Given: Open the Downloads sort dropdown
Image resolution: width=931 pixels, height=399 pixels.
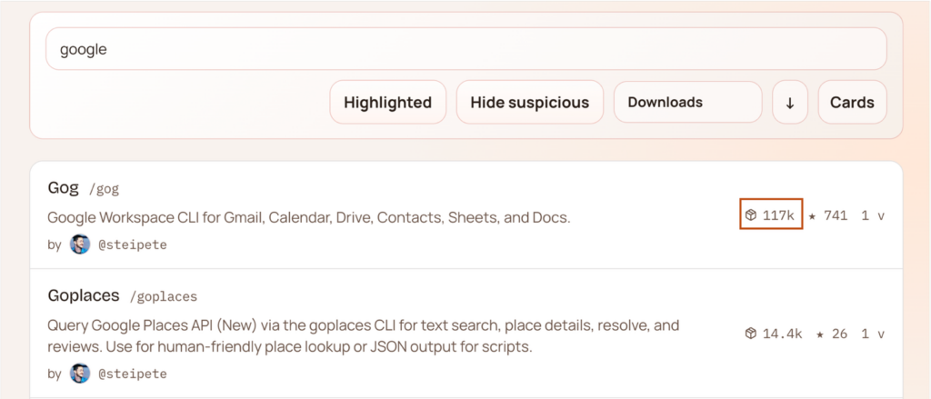Looking at the screenshot, I should click(x=687, y=103).
